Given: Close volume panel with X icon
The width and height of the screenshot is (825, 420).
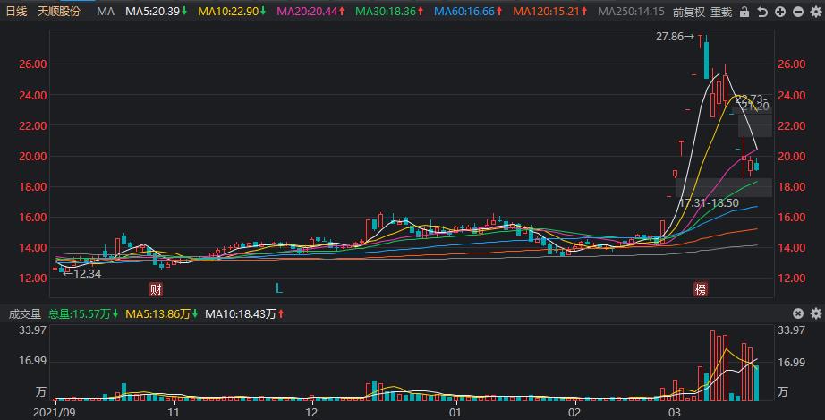Looking at the screenshot, I should point(798,313).
